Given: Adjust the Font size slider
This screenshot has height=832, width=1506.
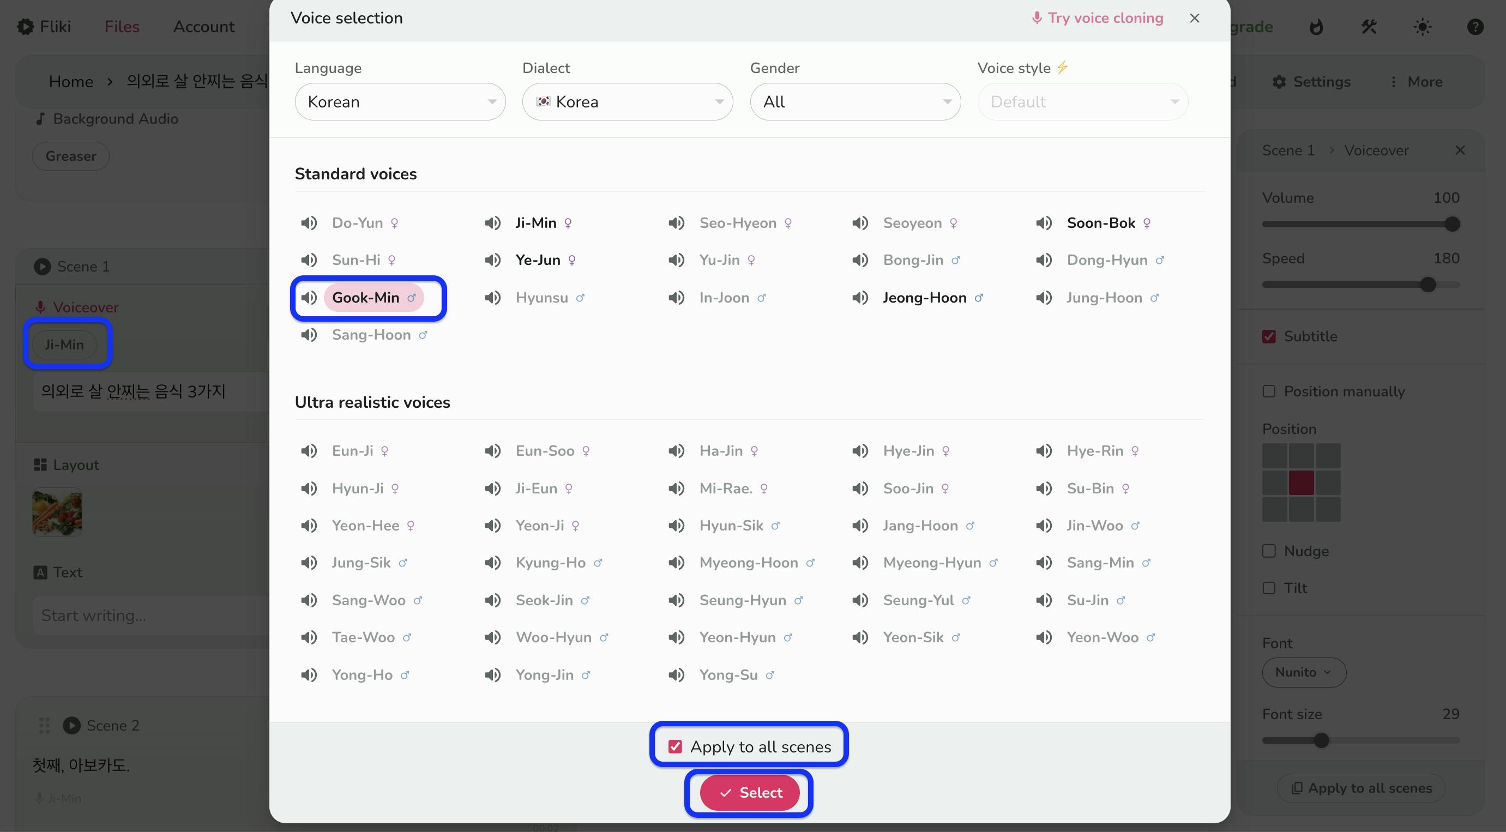Looking at the screenshot, I should [x=1360, y=741].
